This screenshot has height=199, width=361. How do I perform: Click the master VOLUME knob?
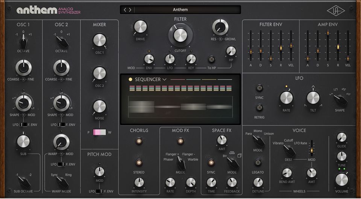point(342,180)
